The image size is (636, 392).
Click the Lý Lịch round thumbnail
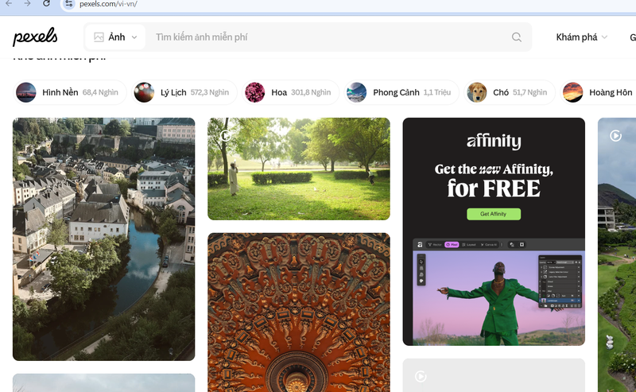point(144,92)
